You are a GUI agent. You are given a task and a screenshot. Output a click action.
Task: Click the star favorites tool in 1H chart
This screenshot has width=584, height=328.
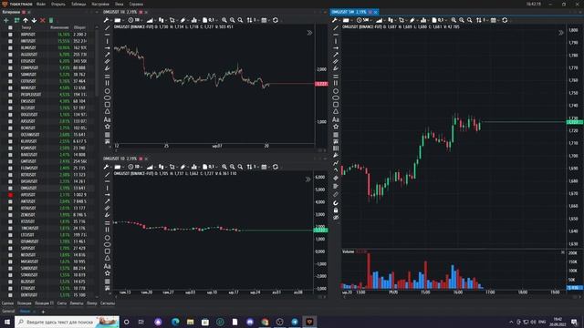108,127
